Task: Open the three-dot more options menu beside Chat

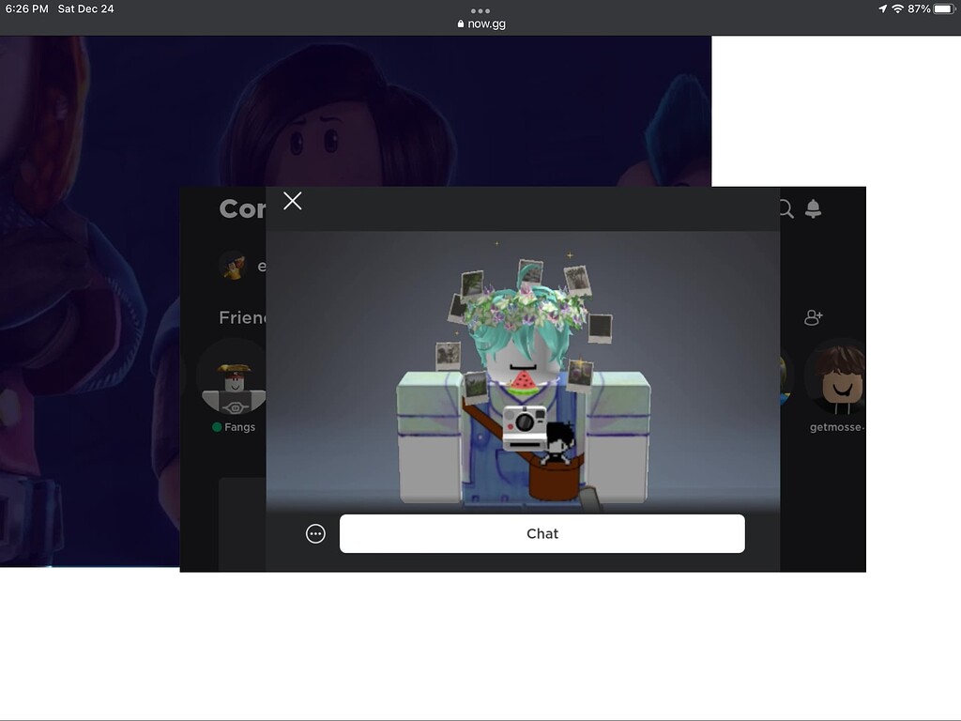Action: click(315, 533)
